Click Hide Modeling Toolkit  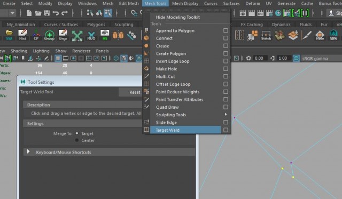coord(178,17)
